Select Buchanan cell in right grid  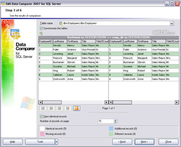tap(130, 62)
